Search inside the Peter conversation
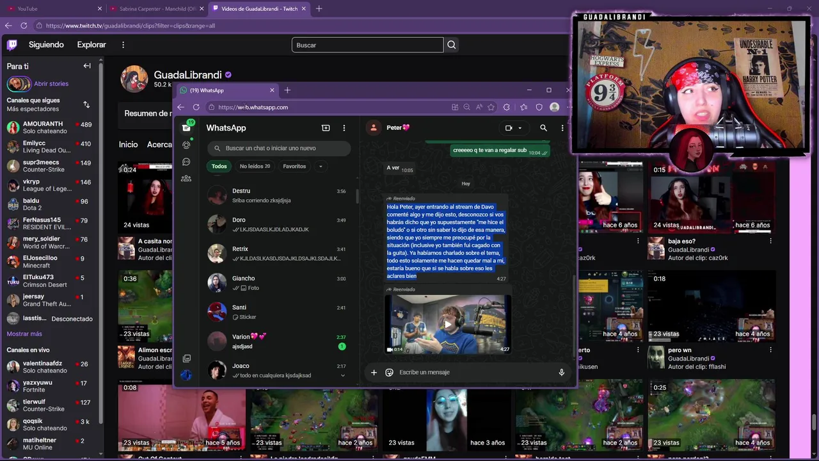819x461 pixels. coord(543,128)
